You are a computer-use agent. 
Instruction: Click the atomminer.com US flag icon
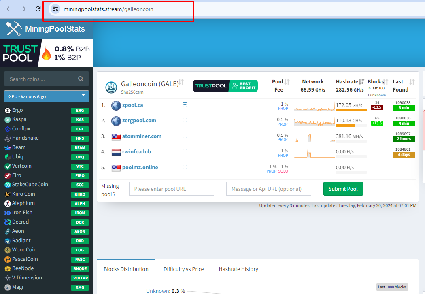(x=116, y=136)
